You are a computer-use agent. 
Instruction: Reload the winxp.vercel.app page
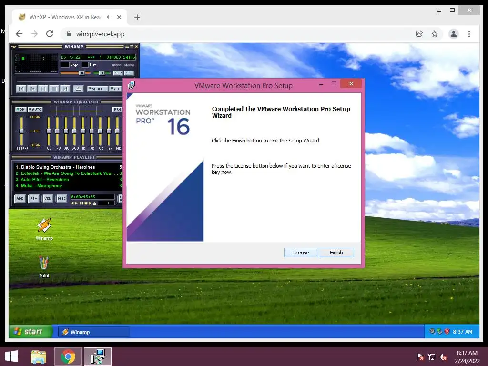[x=50, y=34]
